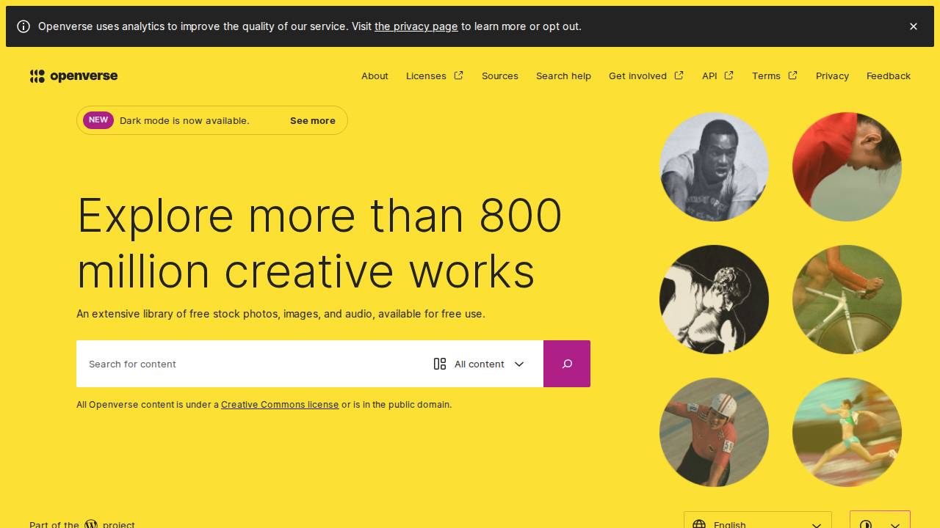Viewport: 940px width, 528px height.
Task: Click the track cyclist bicycle thumbnail
Action: pyautogui.click(x=847, y=299)
